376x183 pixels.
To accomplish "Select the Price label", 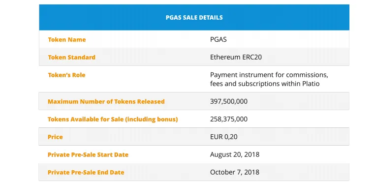I will coord(55,137).
